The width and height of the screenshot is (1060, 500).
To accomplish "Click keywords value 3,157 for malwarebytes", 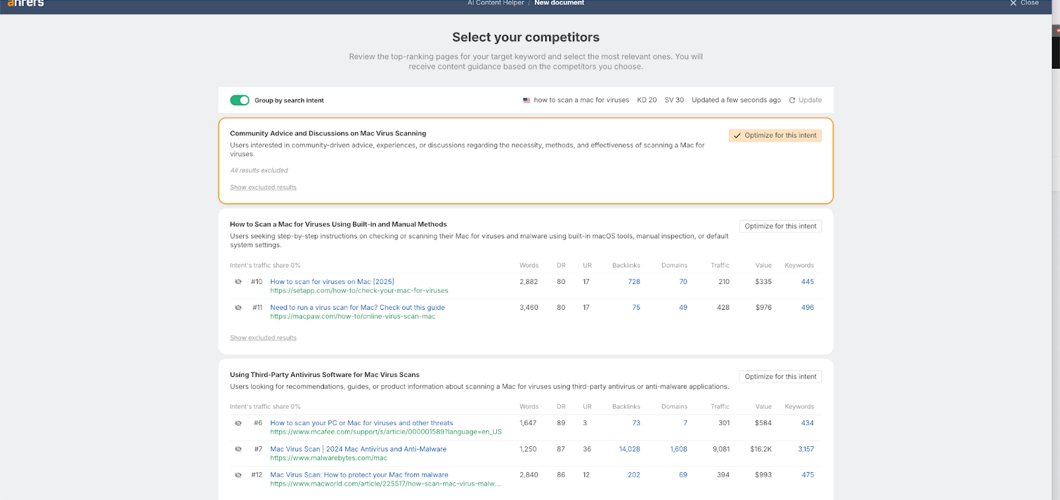I will point(806,449).
